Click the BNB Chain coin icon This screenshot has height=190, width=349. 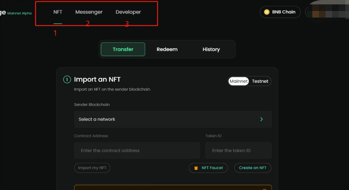tap(267, 12)
